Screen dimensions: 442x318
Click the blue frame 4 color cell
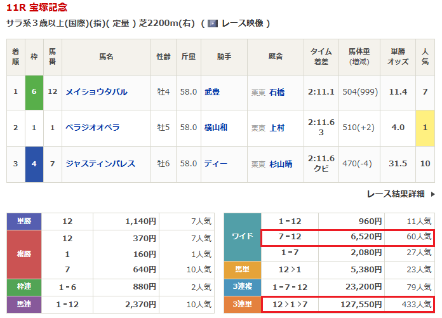(x=34, y=164)
